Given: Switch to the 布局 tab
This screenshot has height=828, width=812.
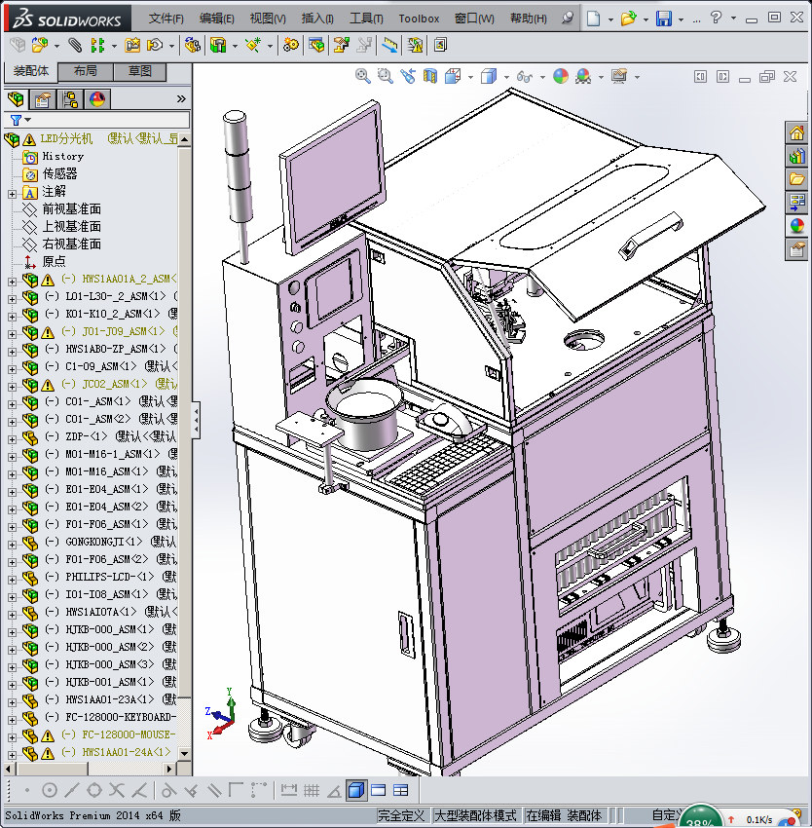Looking at the screenshot, I should click(85, 71).
